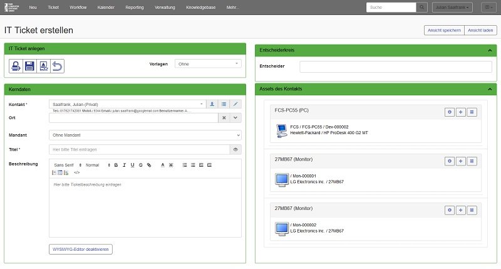The width and height of the screenshot is (501, 269).
Task: Click info icon on FCS-PC55 asset
Action: click(449, 112)
